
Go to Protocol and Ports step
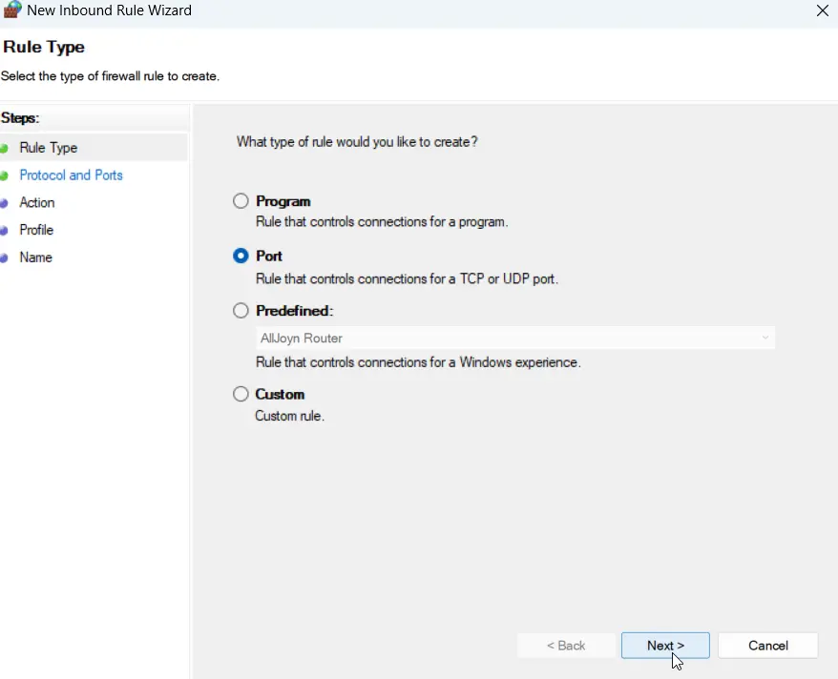[x=71, y=175]
